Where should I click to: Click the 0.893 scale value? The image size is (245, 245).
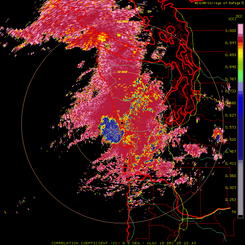click(231, 55)
